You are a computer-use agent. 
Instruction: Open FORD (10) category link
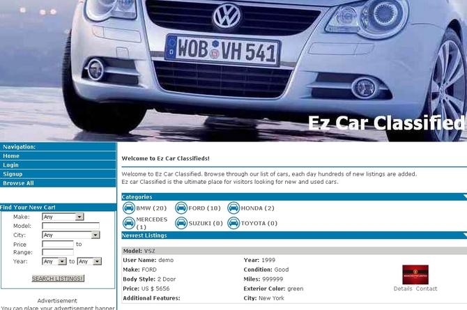[x=205, y=208]
